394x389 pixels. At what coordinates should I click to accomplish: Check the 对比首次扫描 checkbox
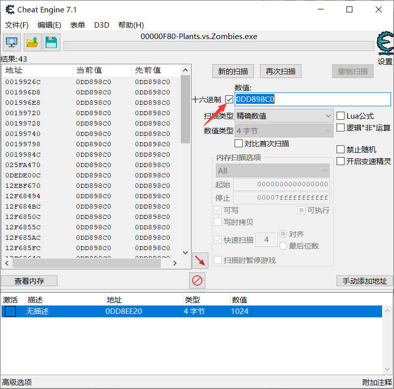239,143
